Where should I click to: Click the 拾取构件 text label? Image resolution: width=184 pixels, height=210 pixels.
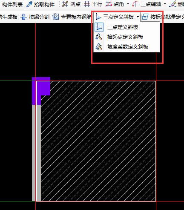[44, 5]
